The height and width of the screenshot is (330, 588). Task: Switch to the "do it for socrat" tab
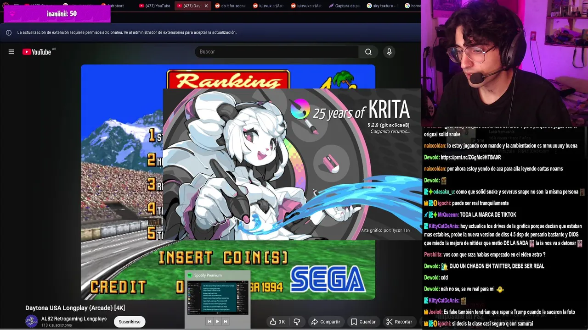[x=230, y=6]
